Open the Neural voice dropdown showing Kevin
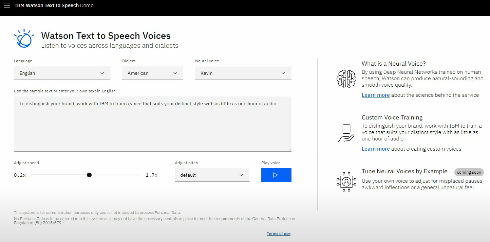 click(x=243, y=73)
